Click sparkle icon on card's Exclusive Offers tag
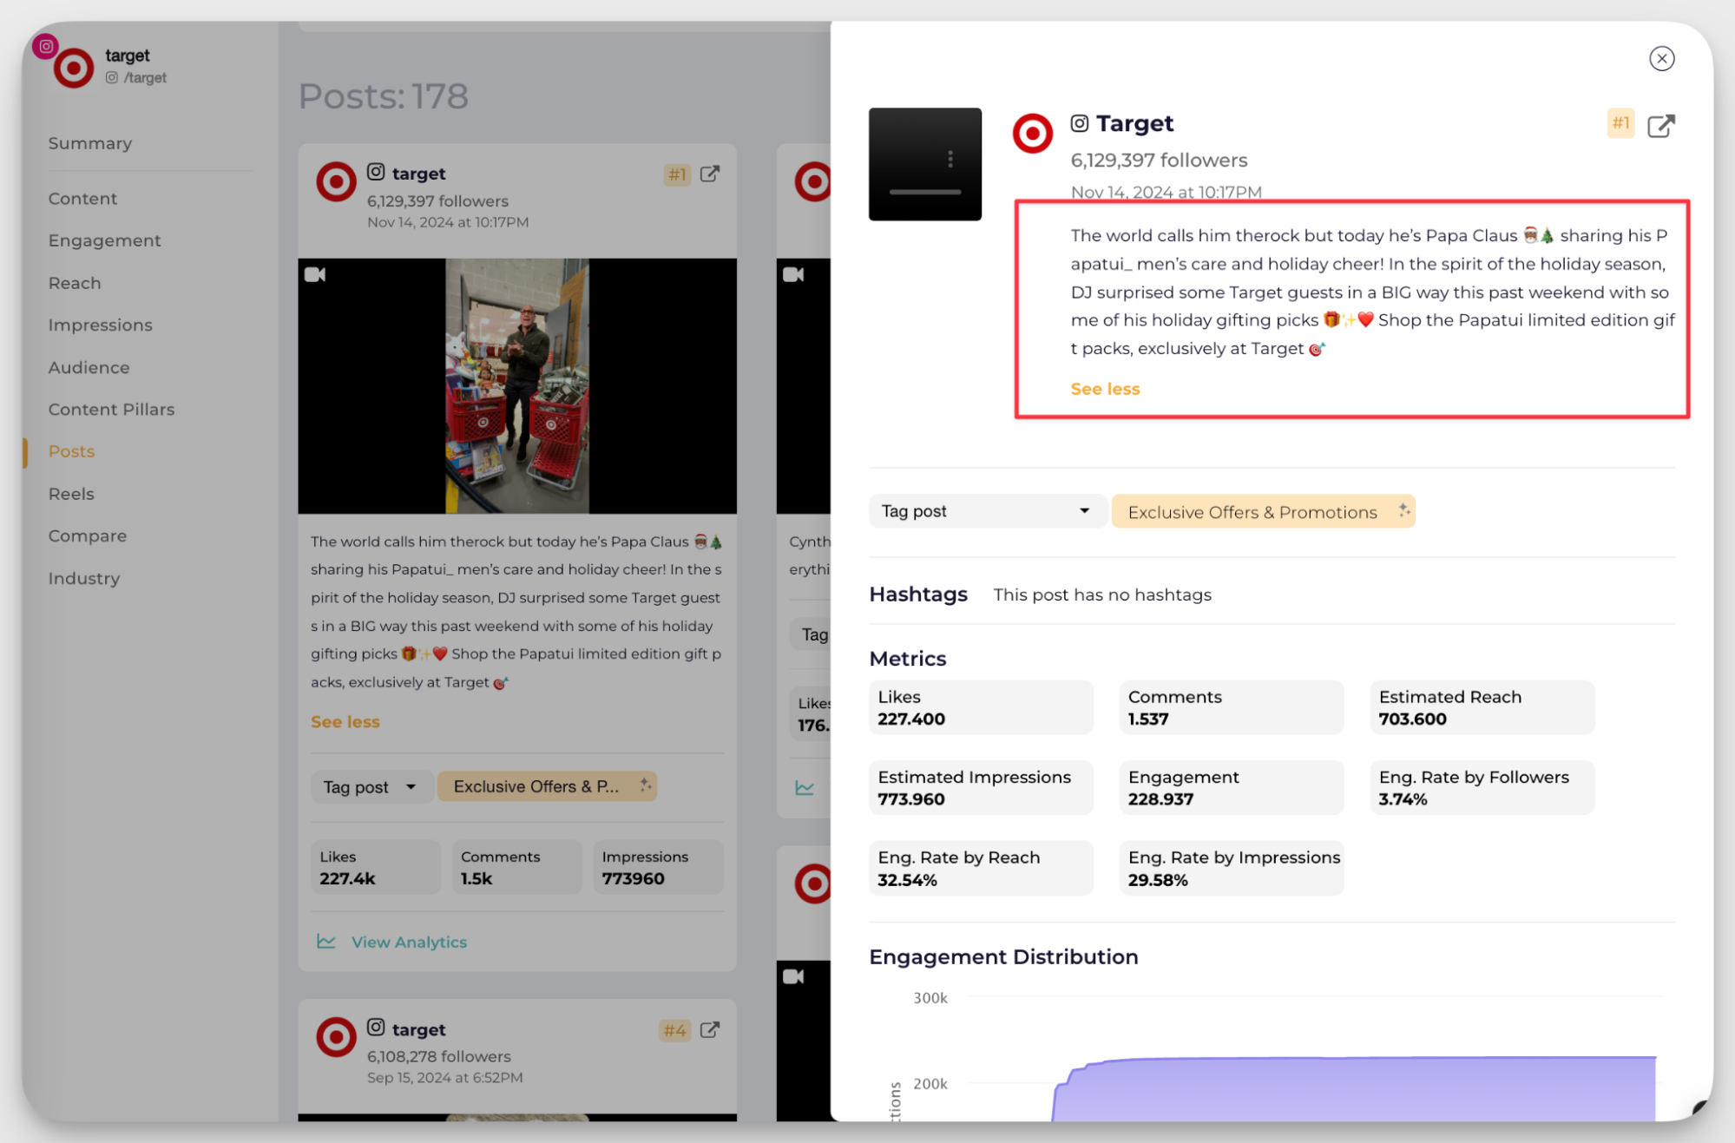 pyautogui.click(x=645, y=785)
